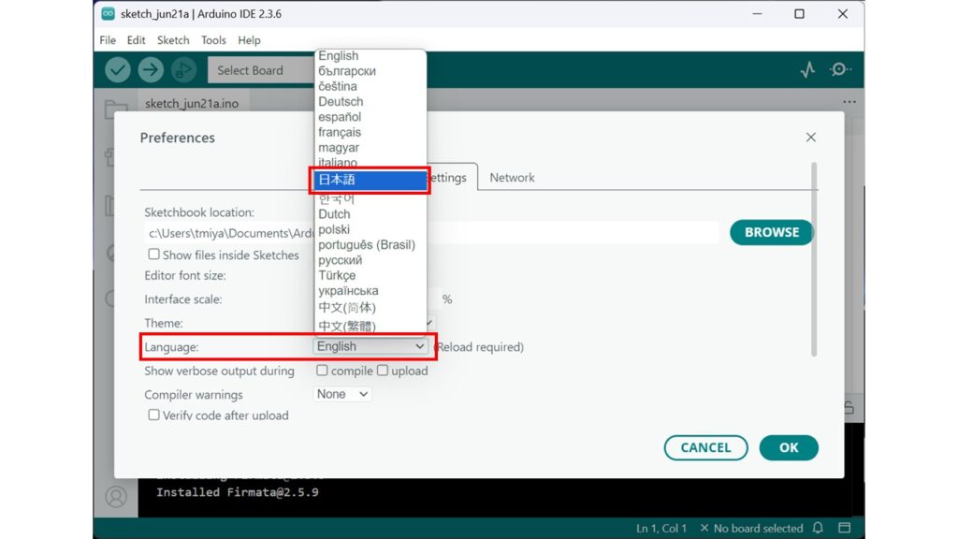Select български in the language list

[x=370, y=71]
